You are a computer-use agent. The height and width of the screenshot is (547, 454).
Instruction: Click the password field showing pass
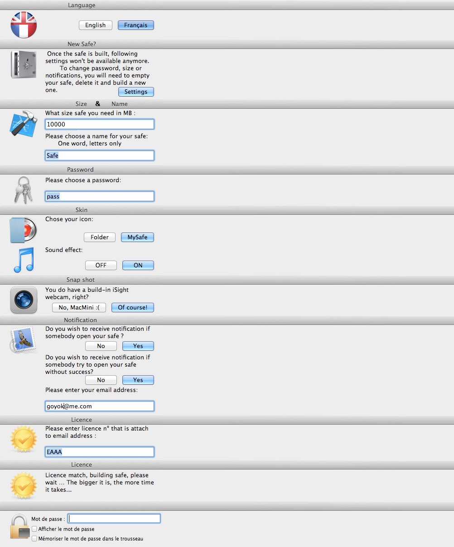(100, 196)
